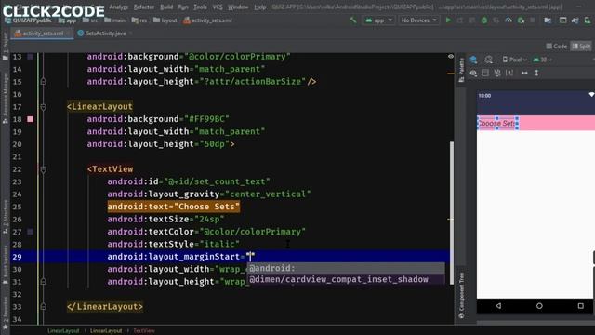Open the Run menu

click(x=183, y=7)
